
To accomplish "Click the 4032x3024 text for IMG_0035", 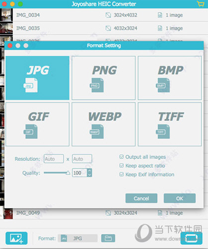I will pyautogui.click(x=126, y=28).
